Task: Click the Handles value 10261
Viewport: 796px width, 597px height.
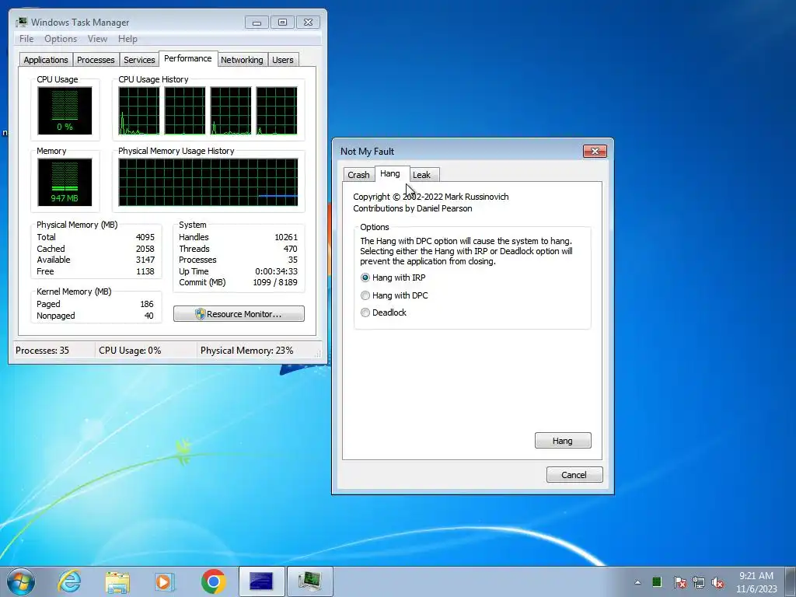Action: [286, 237]
